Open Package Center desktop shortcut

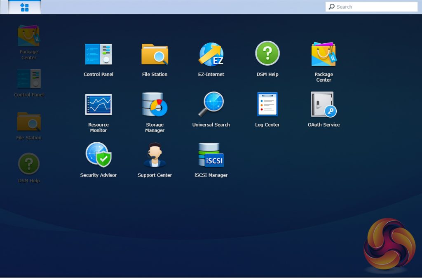point(28,39)
